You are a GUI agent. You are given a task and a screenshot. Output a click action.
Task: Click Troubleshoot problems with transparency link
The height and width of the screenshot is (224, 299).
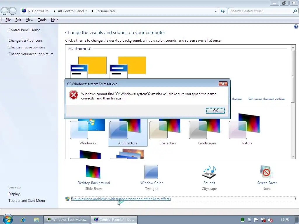click(x=121, y=199)
